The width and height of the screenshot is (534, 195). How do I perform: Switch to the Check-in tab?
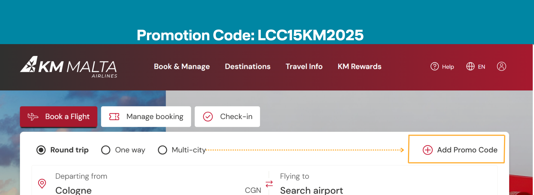[227, 117]
